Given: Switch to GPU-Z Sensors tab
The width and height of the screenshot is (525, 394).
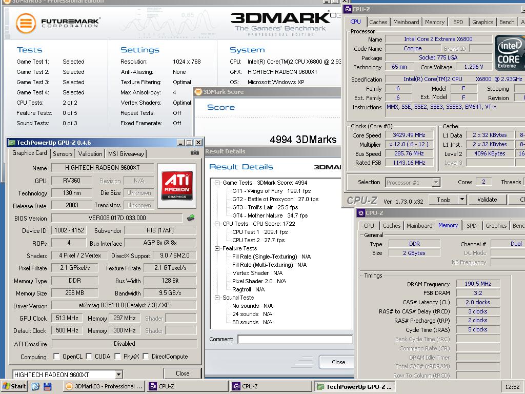Looking at the screenshot, I should coord(63,154).
